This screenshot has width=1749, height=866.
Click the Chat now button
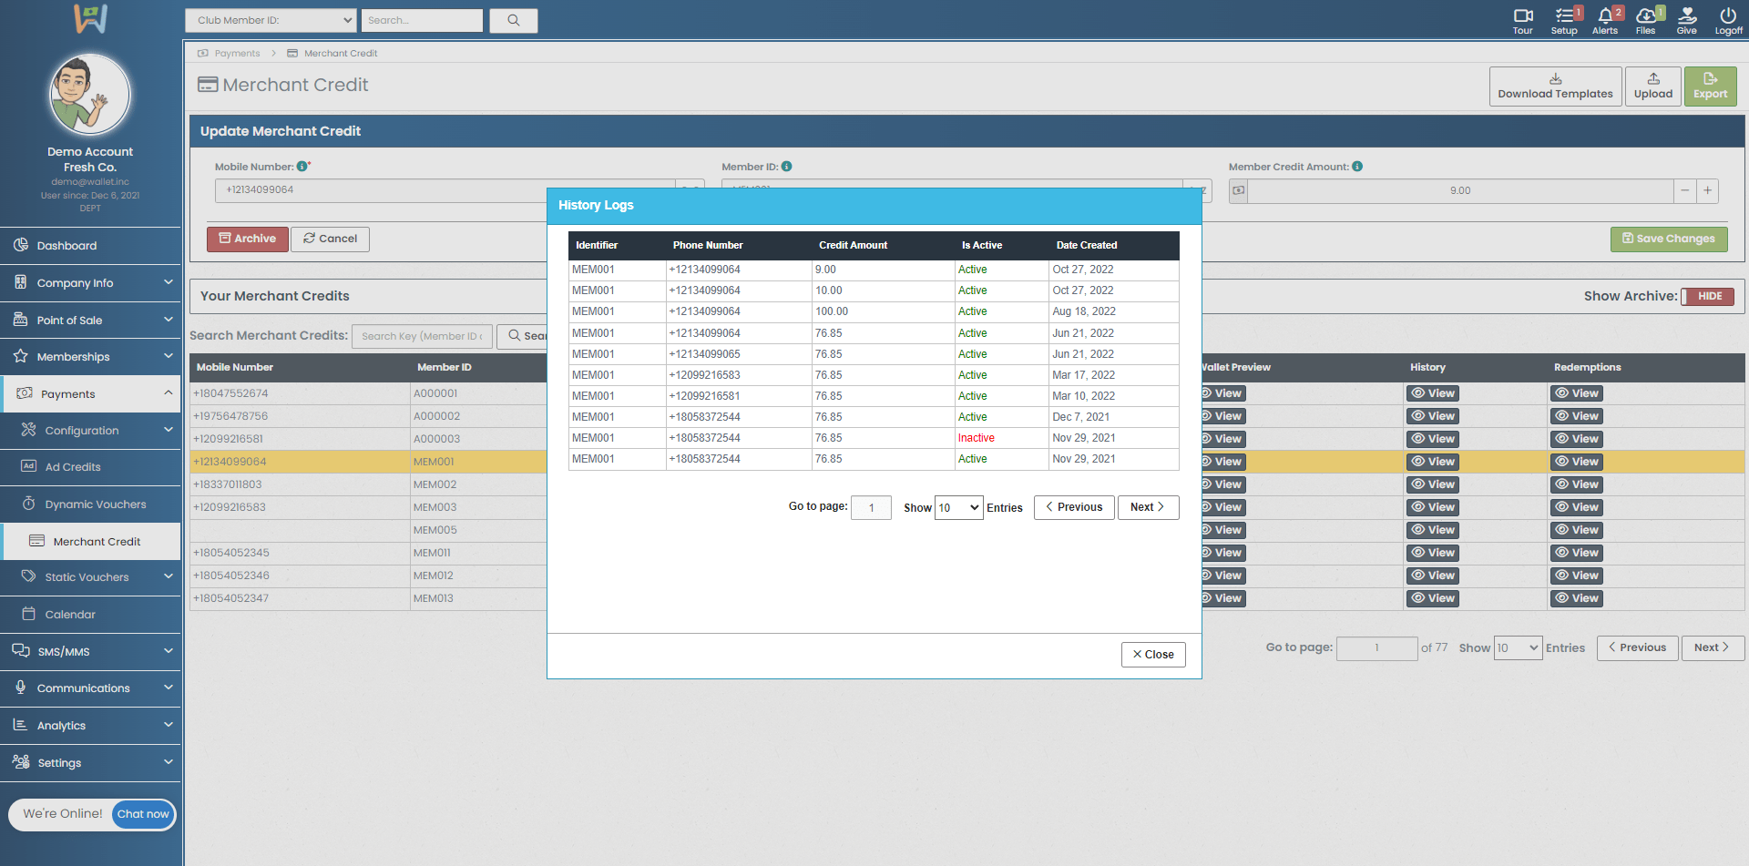[x=143, y=814]
